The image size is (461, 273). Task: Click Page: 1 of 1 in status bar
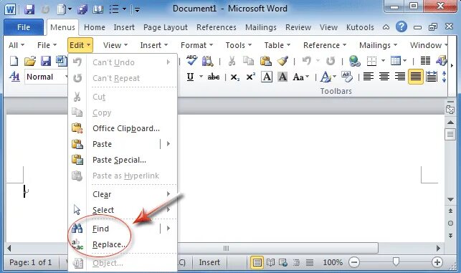tap(30, 262)
